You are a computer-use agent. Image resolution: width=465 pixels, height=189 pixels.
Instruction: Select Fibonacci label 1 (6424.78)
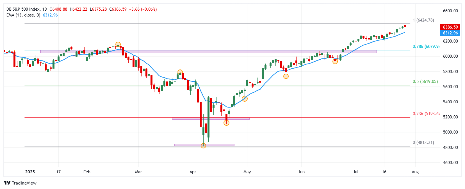click(423, 20)
